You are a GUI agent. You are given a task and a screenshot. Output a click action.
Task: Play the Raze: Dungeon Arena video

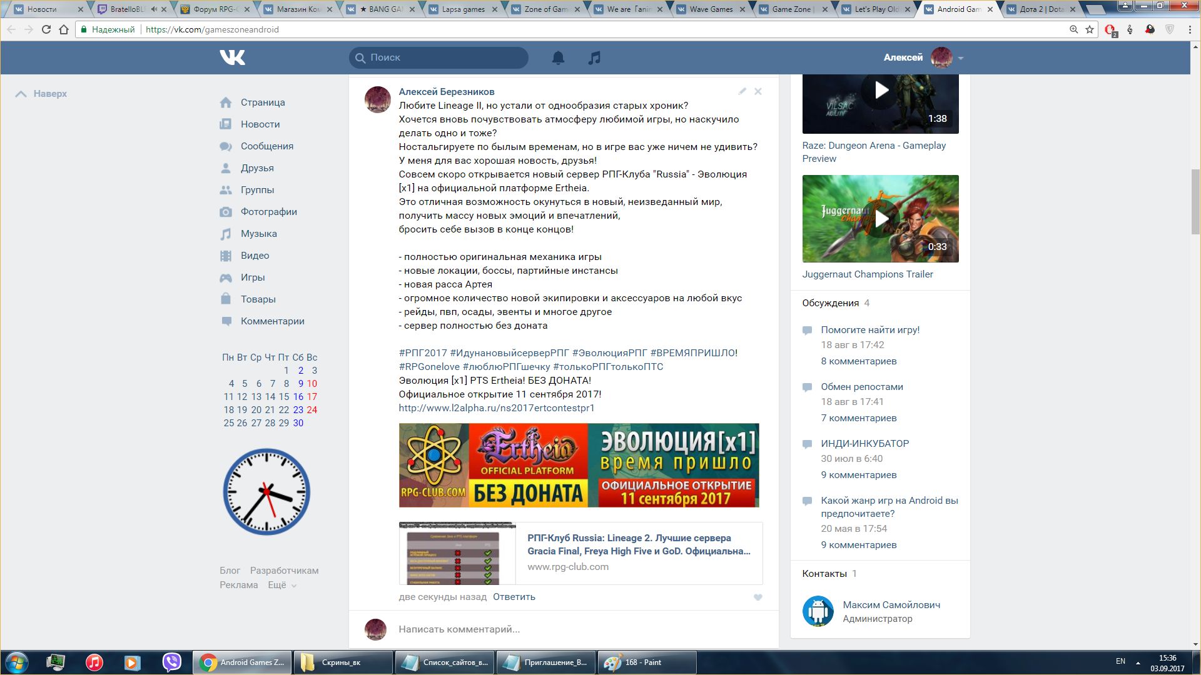point(881,91)
